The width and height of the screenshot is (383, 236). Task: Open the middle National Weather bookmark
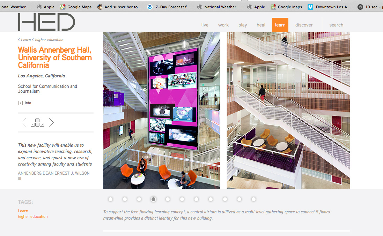pyautogui.click(x=219, y=7)
